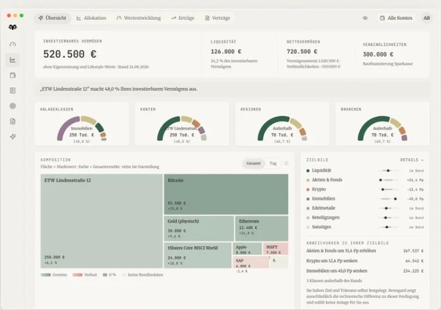441x310 pixels.
Task: Switch to the Erträge tab
Action: coord(183,18)
